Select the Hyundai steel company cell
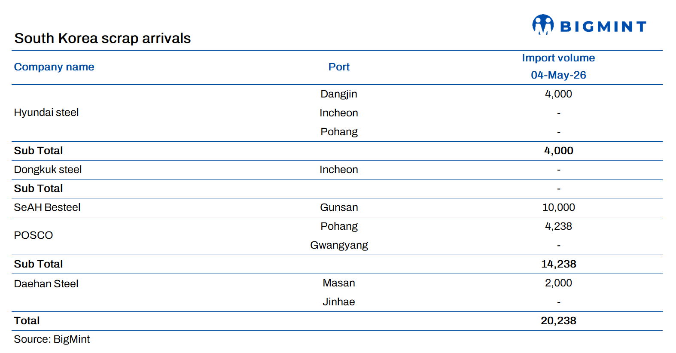Viewport: 676px width, 353px height. [46, 113]
